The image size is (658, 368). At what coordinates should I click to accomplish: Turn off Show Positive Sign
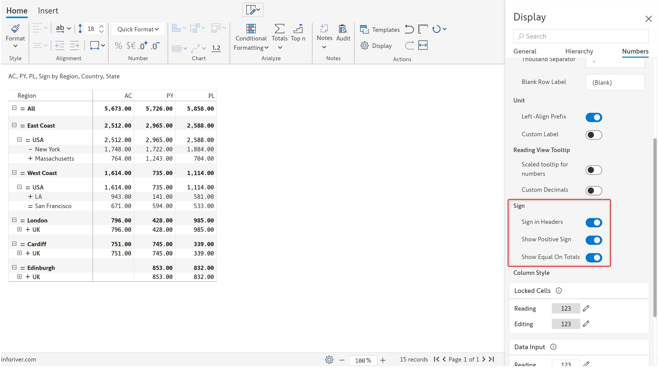[593, 240]
